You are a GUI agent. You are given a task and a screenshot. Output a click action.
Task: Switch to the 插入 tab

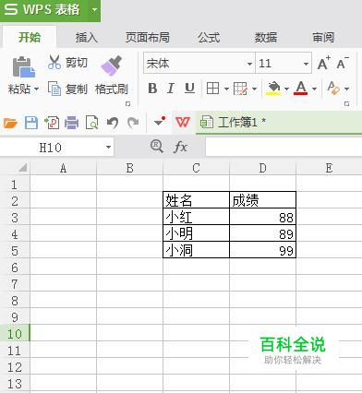point(86,38)
